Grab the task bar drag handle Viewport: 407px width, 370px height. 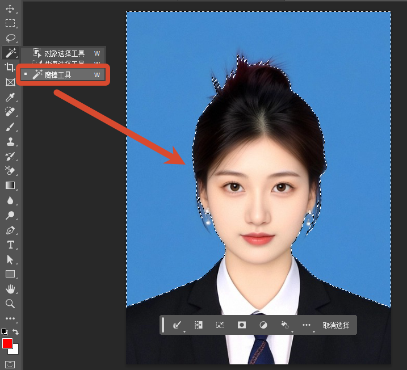163,325
